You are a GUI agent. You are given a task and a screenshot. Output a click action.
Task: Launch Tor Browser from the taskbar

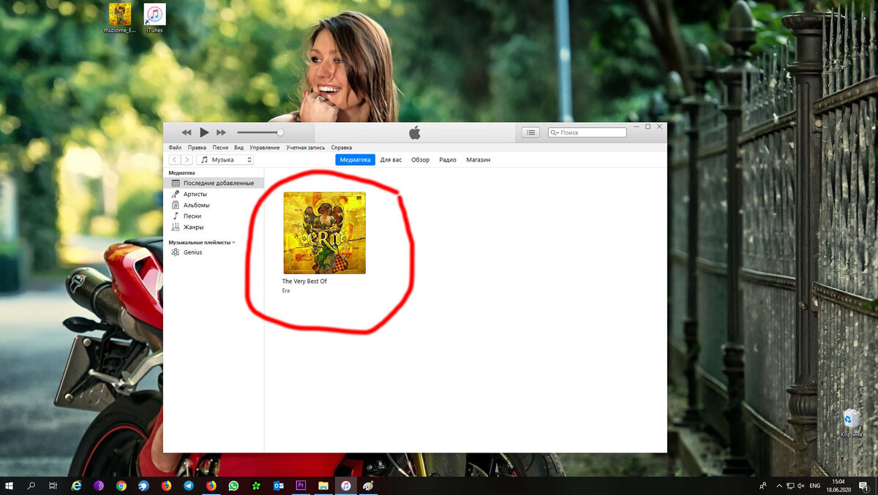[99, 485]
